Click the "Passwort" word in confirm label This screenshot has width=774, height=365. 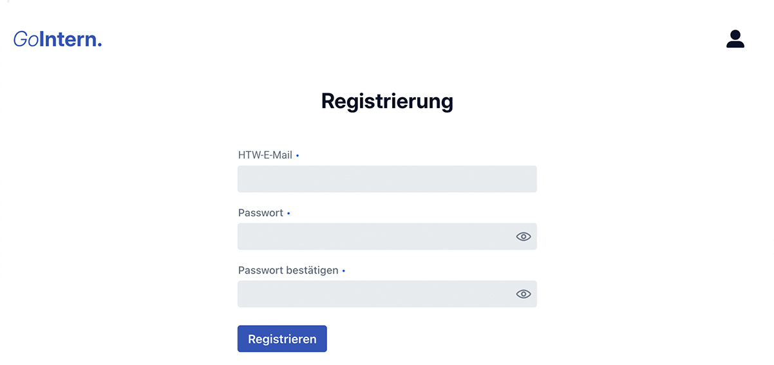pyautogui.click(x=261, y=270)
